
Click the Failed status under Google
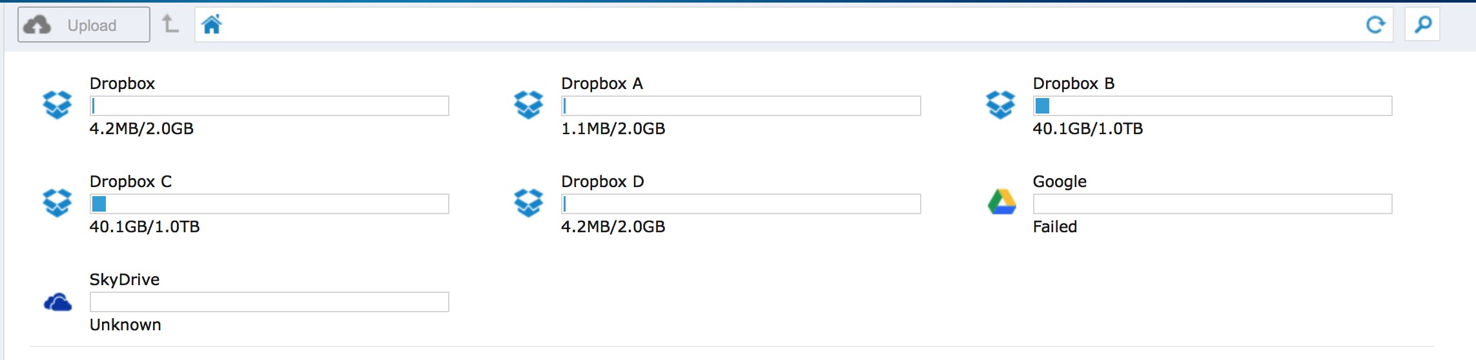coord(1054,226)
